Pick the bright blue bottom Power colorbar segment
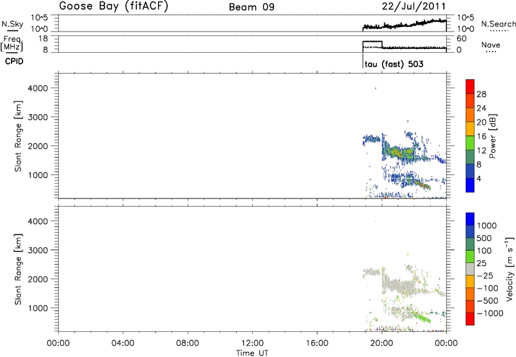 tap(470, 185)
